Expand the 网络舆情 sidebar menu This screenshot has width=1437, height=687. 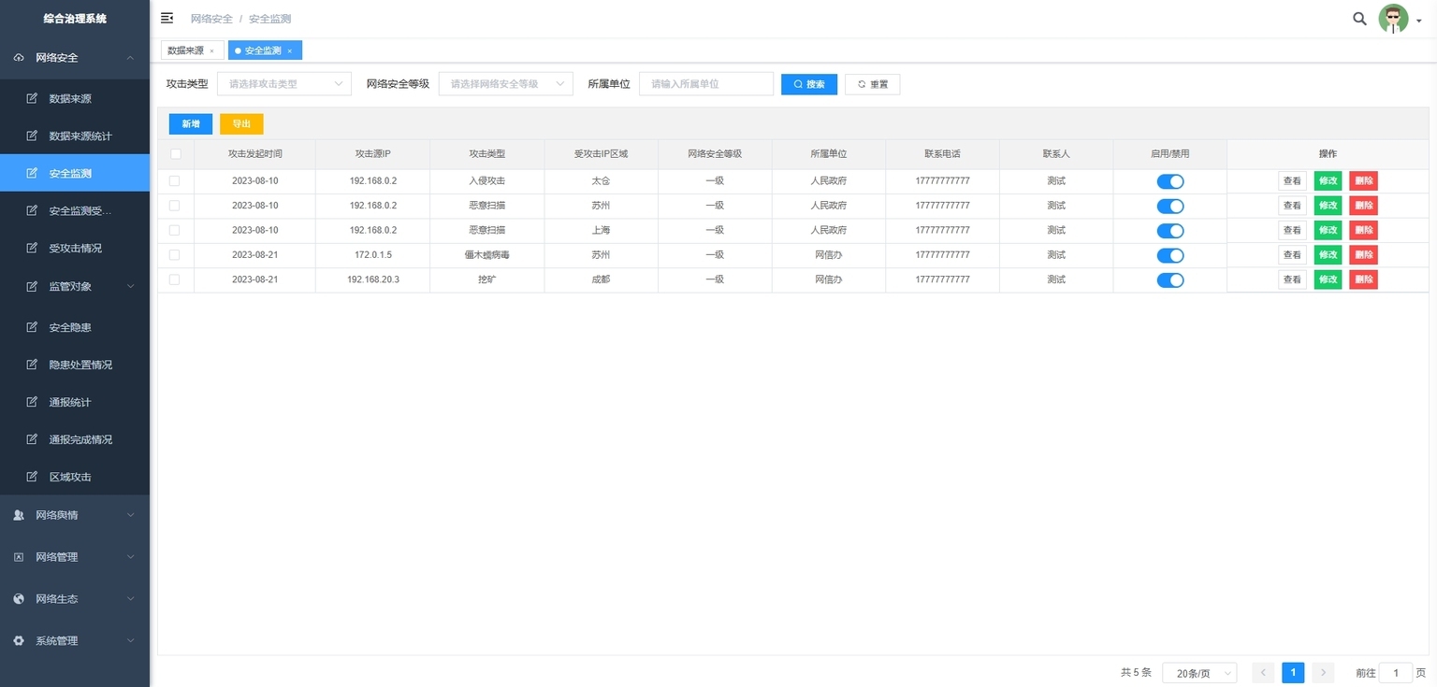(75, 515)
